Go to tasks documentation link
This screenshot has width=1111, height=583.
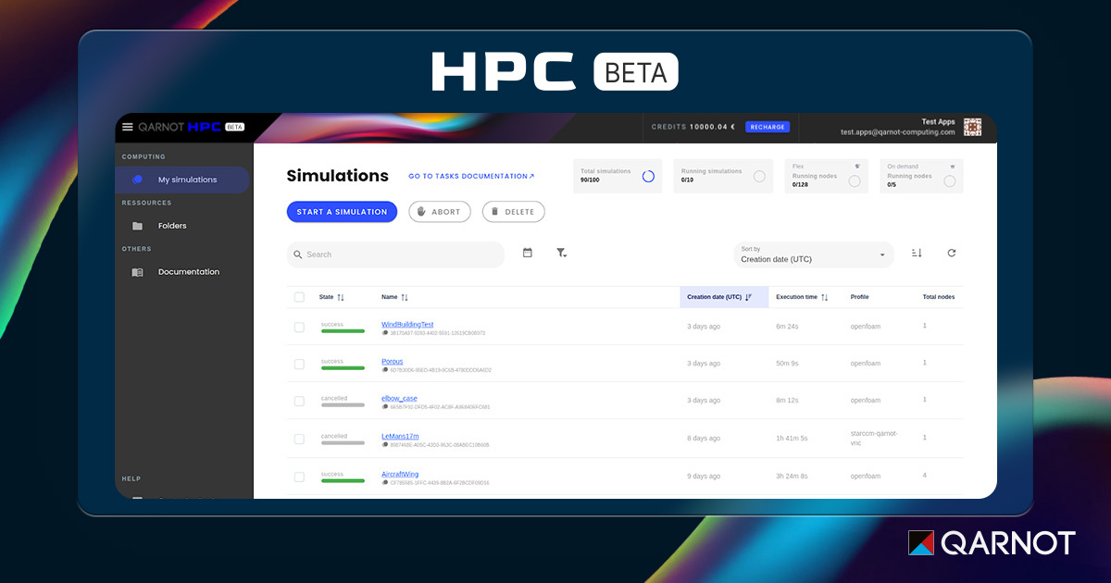pos(471,176)
